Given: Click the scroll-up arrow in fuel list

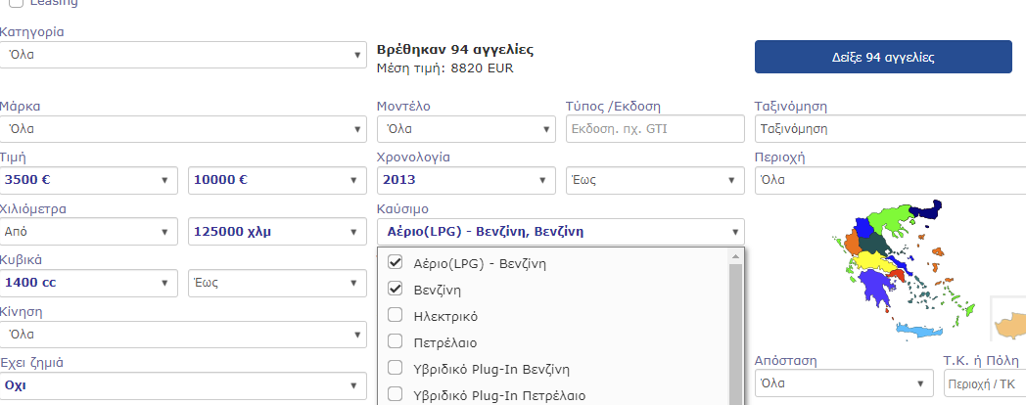Looking at the screenshot, I should pos(735,256).
